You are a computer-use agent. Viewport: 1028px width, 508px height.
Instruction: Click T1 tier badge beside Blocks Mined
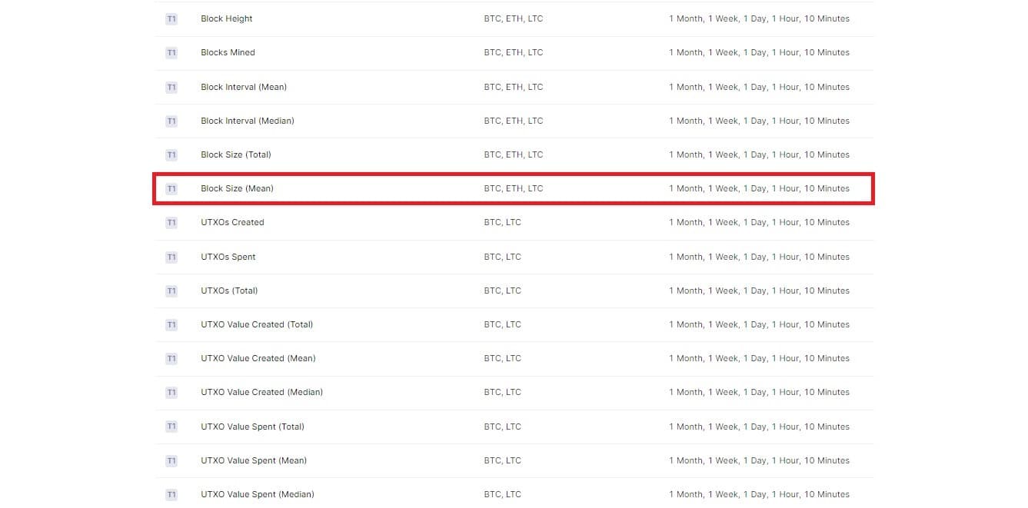tap(171, 53)
